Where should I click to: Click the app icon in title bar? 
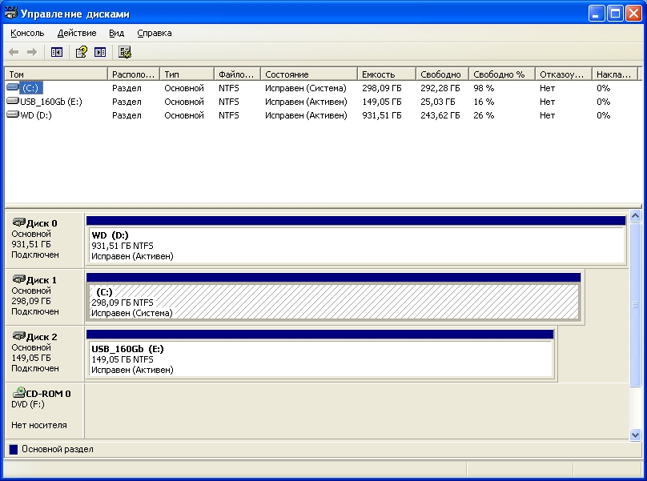(10, 13)
